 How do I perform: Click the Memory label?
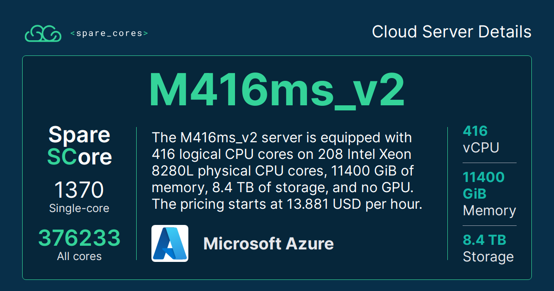(489, 211)
